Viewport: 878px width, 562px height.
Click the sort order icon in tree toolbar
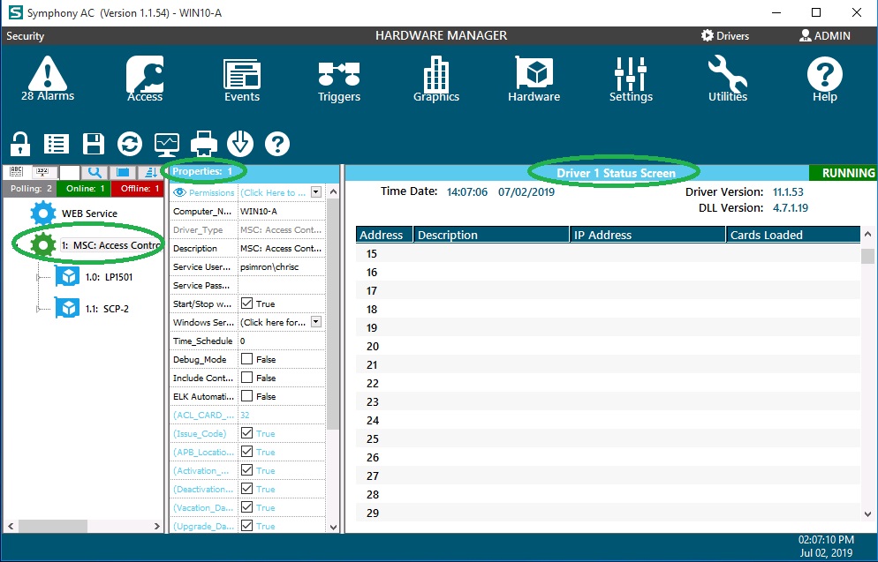tap(150, 172)
